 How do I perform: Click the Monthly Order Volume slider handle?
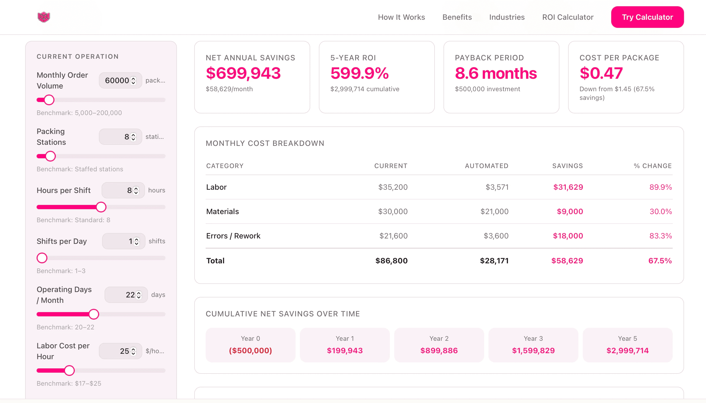pyautogui.click(x=49, y=100)
